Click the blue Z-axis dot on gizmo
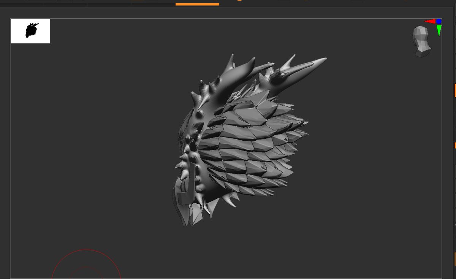The width and height of the screenshot is (456, 279). pyautogui.click(x=439, y=21)
